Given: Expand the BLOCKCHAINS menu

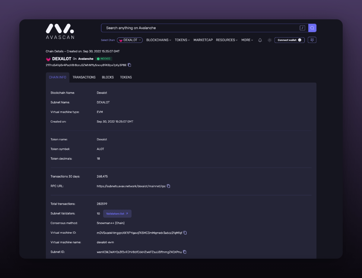Looking at the screenshot, I should pyautogui.click(x=159, y=40).
